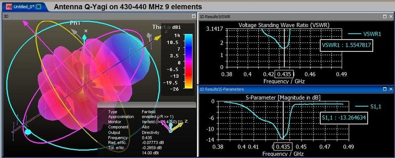
Task: Click the 'Voltage Standing Wave Ratio (VSWR)' plot title
Action: [284, 25]
